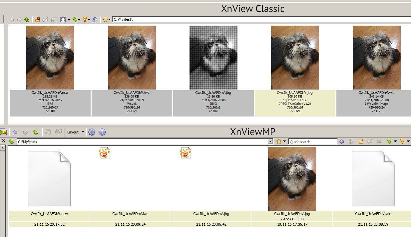Open XnViewMP settings gear
411x237 pixels.
coord(92,132)
